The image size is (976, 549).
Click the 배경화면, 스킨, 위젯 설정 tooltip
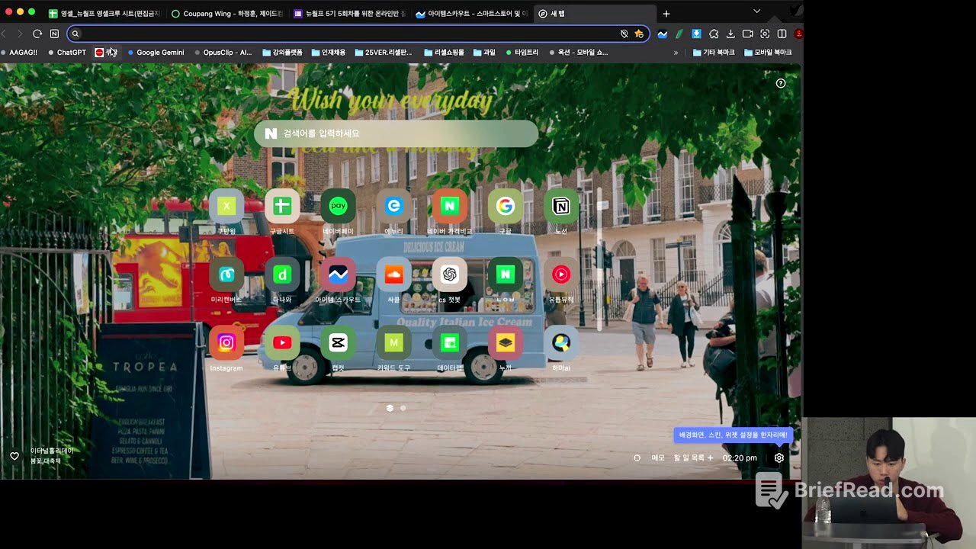click(733, 435)
